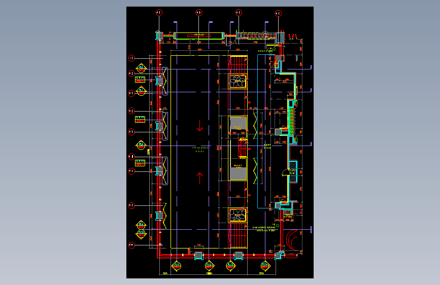The width and height of the screenshot is (440, 285).
Task: Select the PL12 marker below the plan
Action: pos(209,266)
